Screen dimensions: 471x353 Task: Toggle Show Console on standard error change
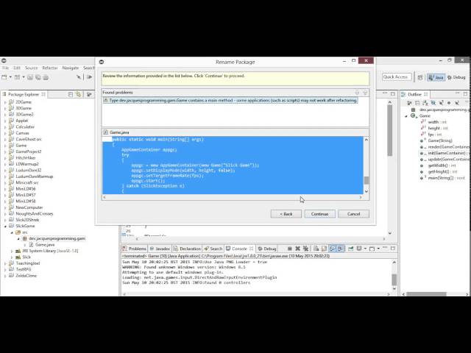coord(341,249)
